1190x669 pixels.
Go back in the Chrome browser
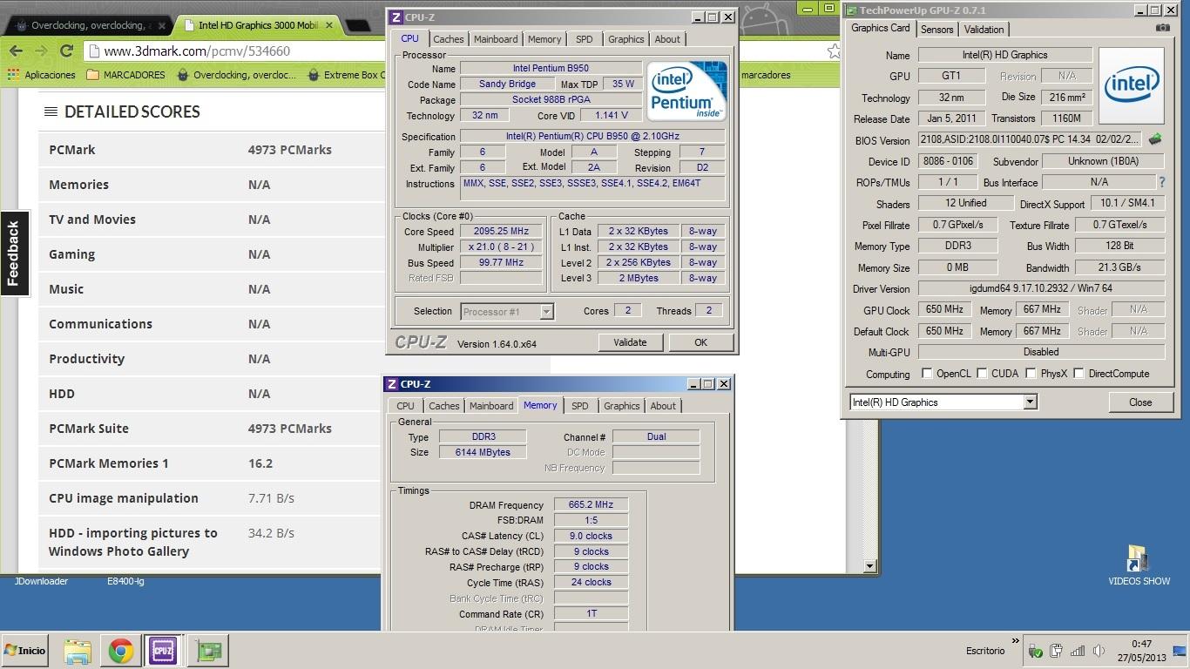point(16,51)
